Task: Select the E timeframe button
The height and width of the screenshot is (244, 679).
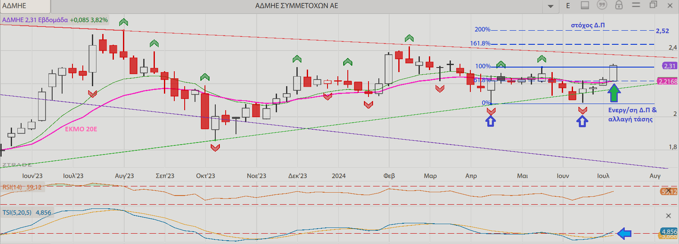Action: [568, 6]
